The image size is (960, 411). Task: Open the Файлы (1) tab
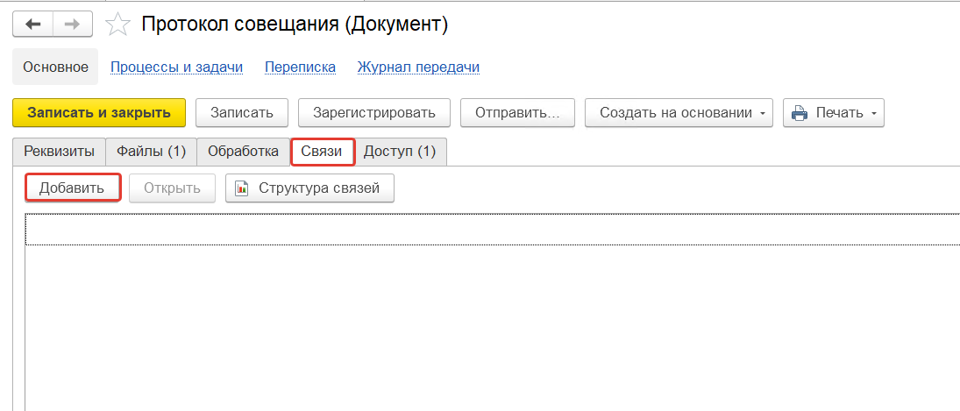(x=152, y=151)
